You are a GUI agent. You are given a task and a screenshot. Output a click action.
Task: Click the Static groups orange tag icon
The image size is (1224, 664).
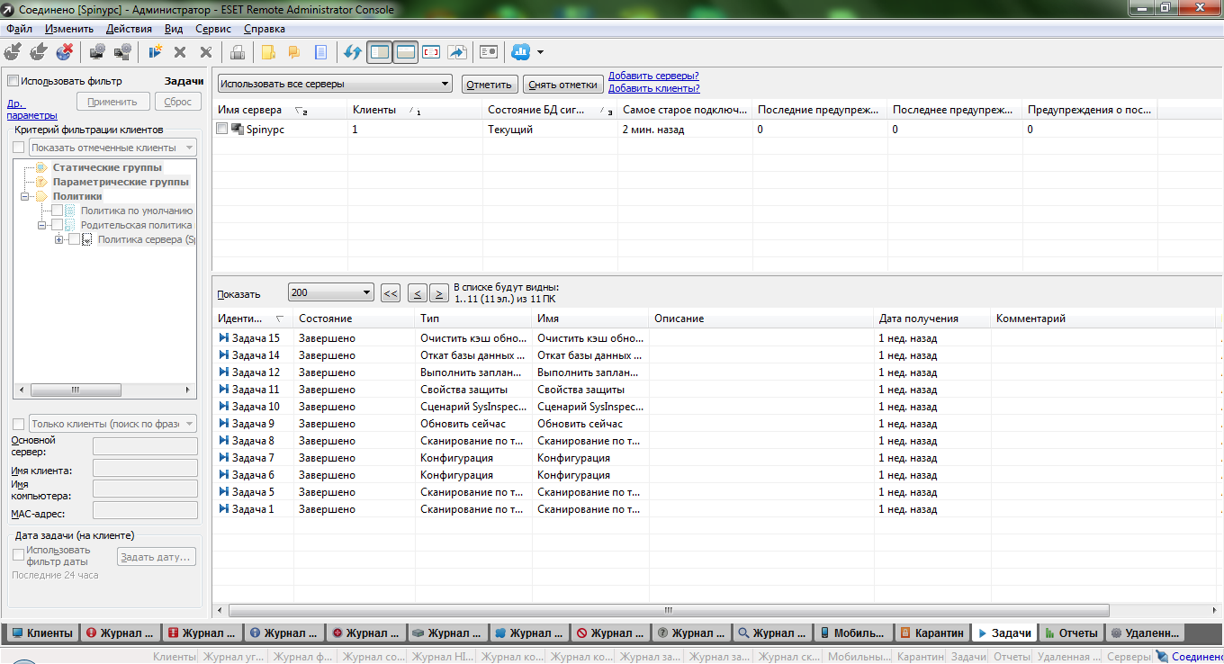click(41, 167)
